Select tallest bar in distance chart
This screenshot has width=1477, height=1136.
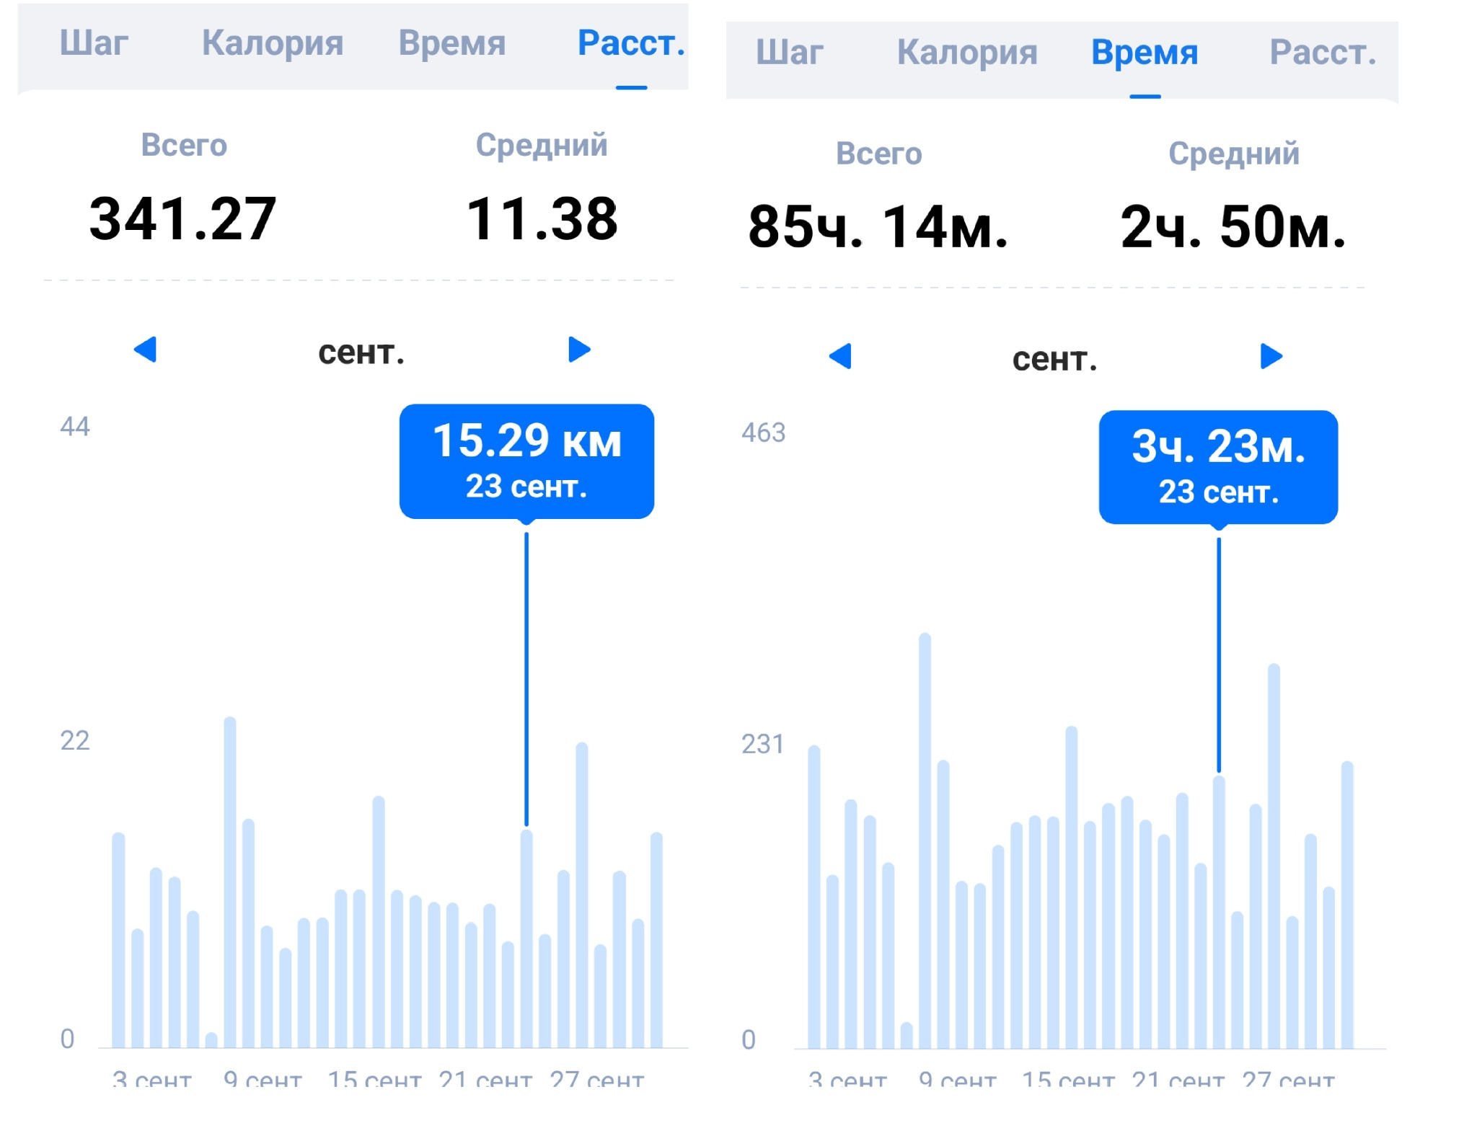tap(230, 882)
